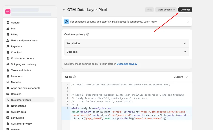
Task: Click the info icon next to Code heading
Action: point(74,77)
